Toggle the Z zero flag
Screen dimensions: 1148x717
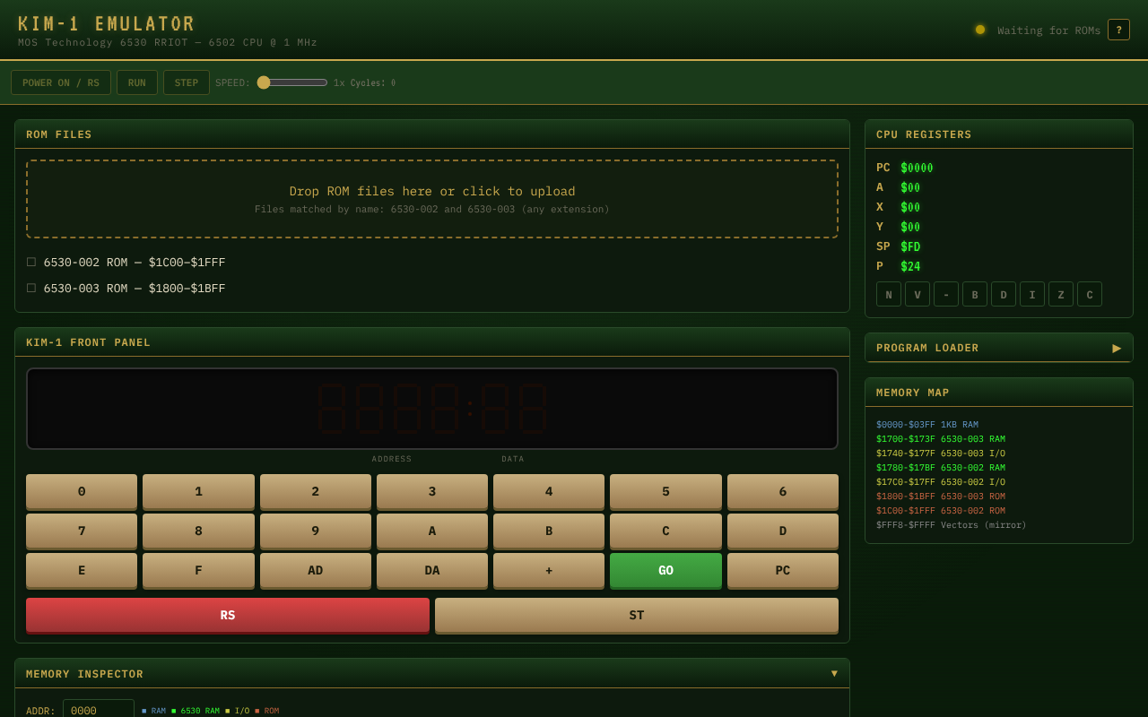(1060, 295)
